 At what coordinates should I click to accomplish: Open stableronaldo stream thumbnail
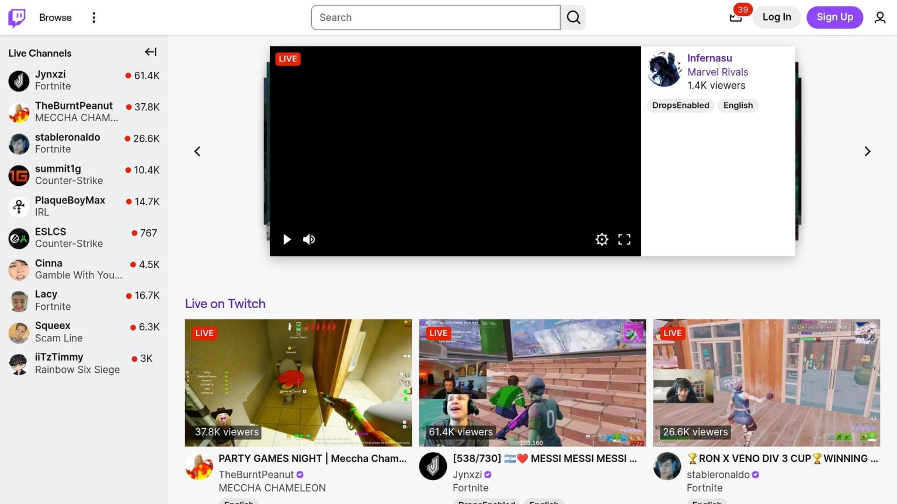767,383
